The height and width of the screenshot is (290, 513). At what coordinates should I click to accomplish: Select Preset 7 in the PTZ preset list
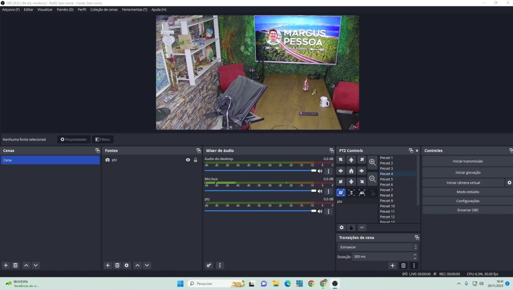tap(386, 190)
